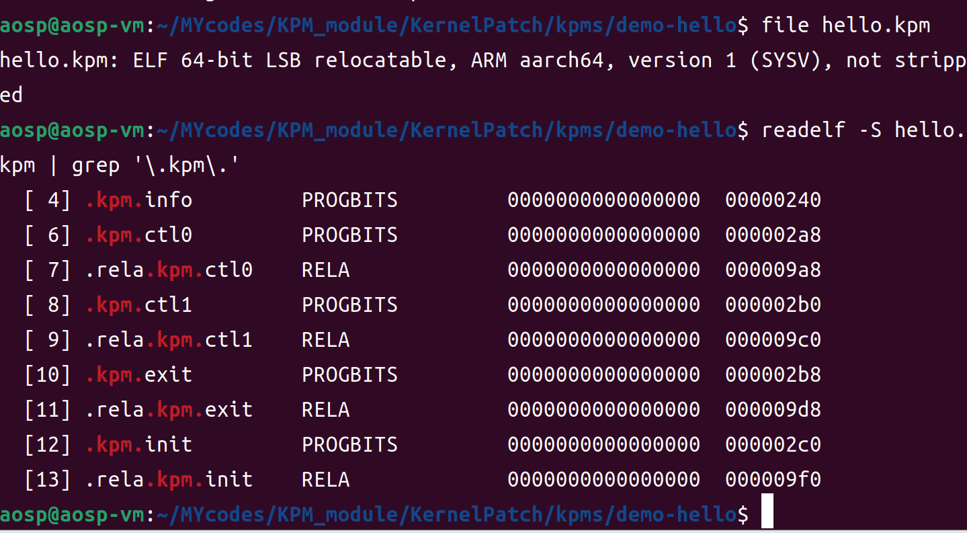Select offset value '00000240'
Viewport: 967px width, 533px height.
tap(773, 200)
